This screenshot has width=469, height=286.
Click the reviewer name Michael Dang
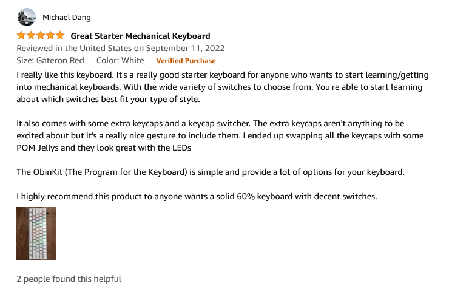click(66, 18)
